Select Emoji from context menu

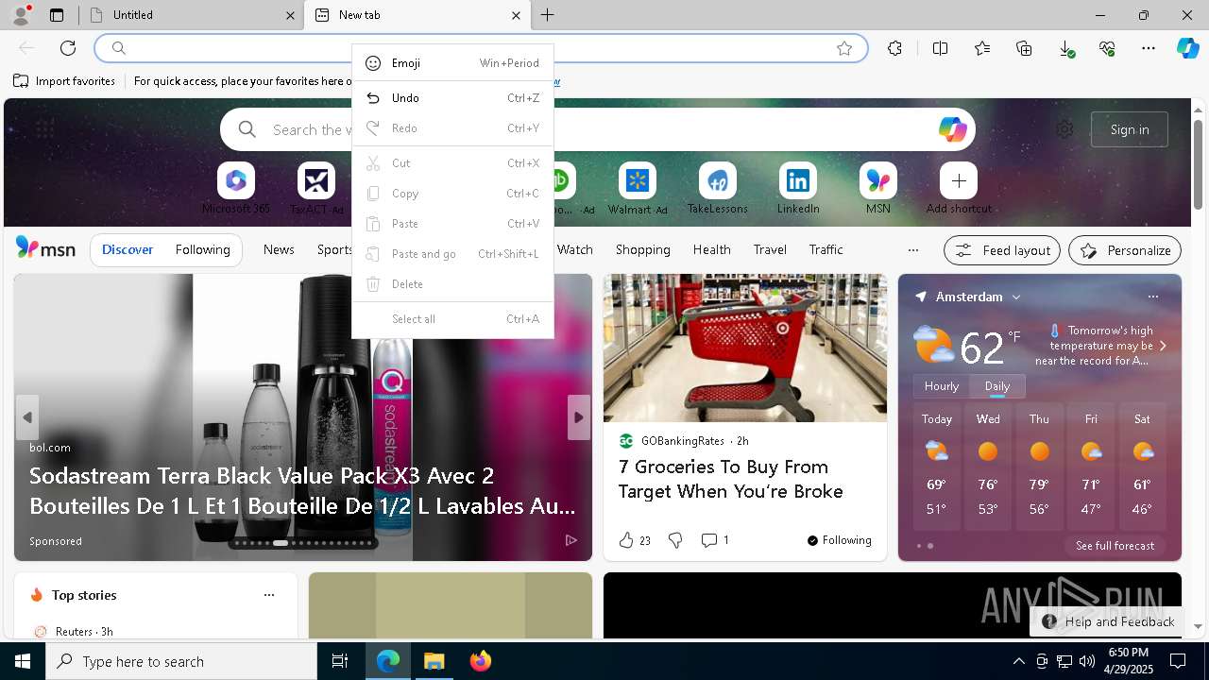452,63
